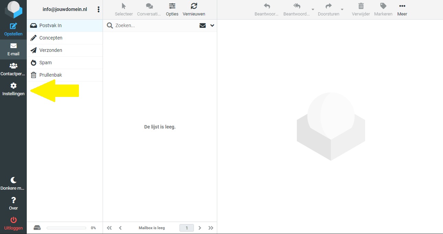
Task: Click the info@jouwdomein.nl account name
Action: (65, 9)
